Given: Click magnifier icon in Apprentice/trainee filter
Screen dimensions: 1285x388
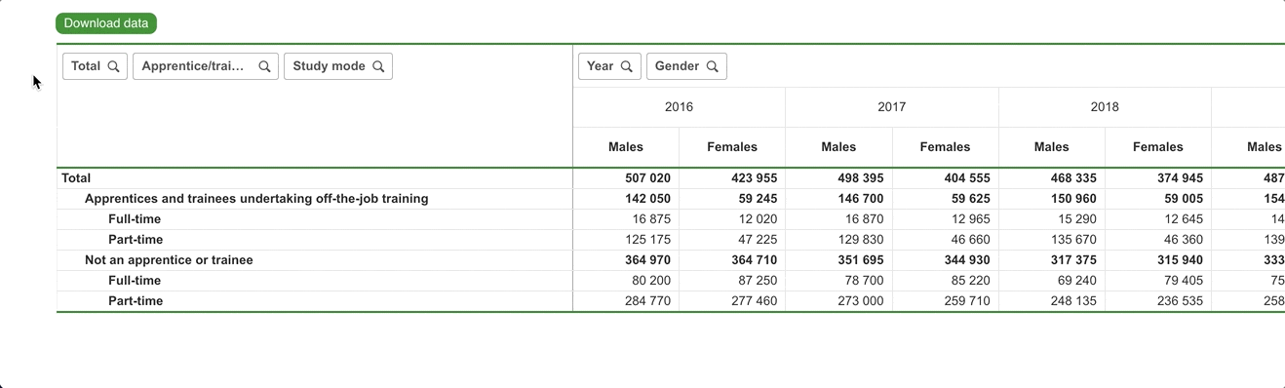Looking at the screenshot, I should (264, 66).
